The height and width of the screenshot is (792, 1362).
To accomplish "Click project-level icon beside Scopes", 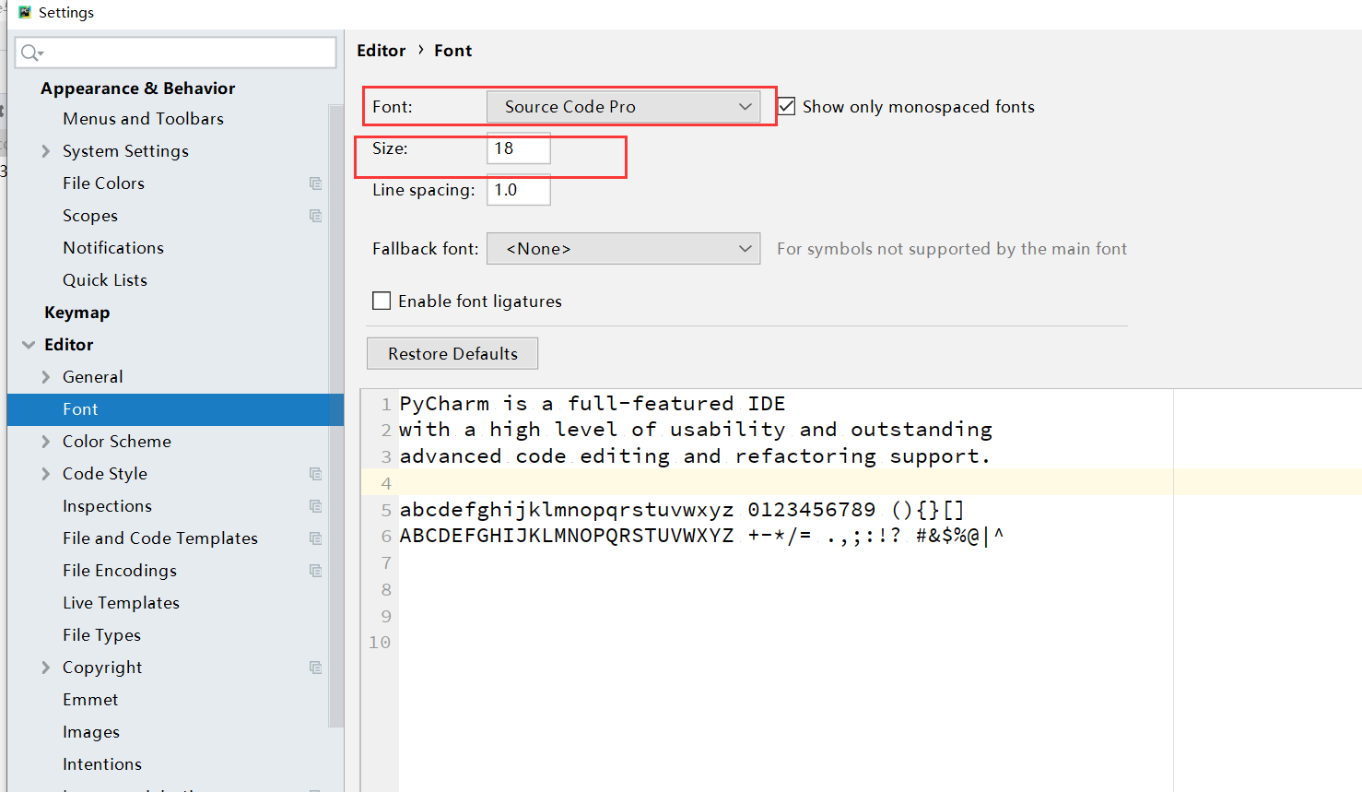I will [315, 216].
